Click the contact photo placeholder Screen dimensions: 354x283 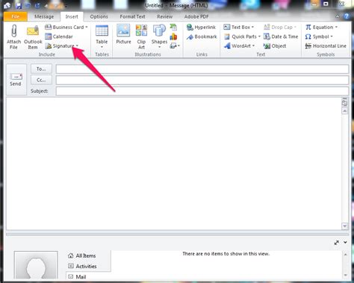(36, 265)
